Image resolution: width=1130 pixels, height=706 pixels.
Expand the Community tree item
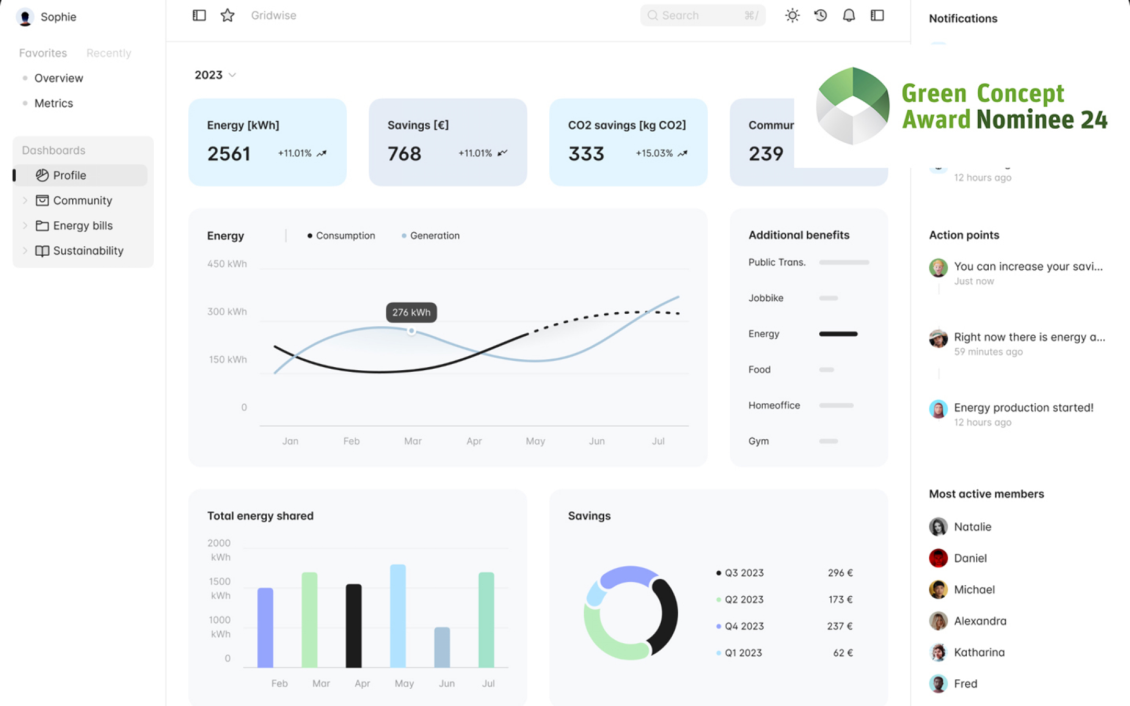25,200
